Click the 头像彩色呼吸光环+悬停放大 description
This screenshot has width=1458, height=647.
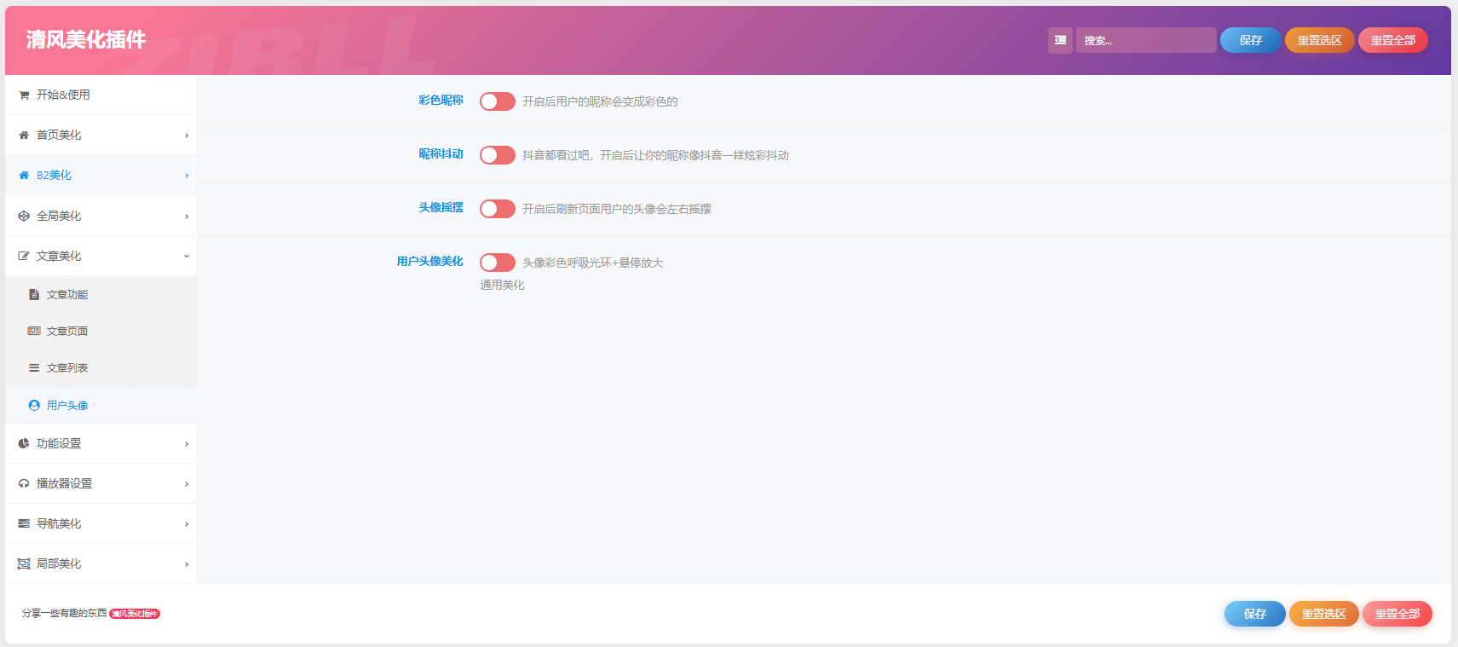[x=592, y=263]
